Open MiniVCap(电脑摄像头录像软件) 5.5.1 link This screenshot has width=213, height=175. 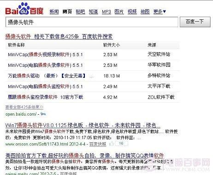pos(45,65)
